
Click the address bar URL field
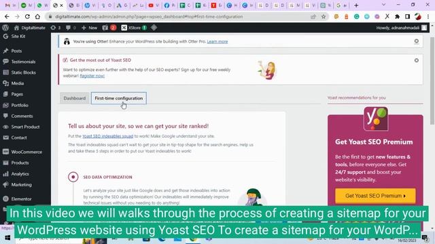click(x=177, y=16)
